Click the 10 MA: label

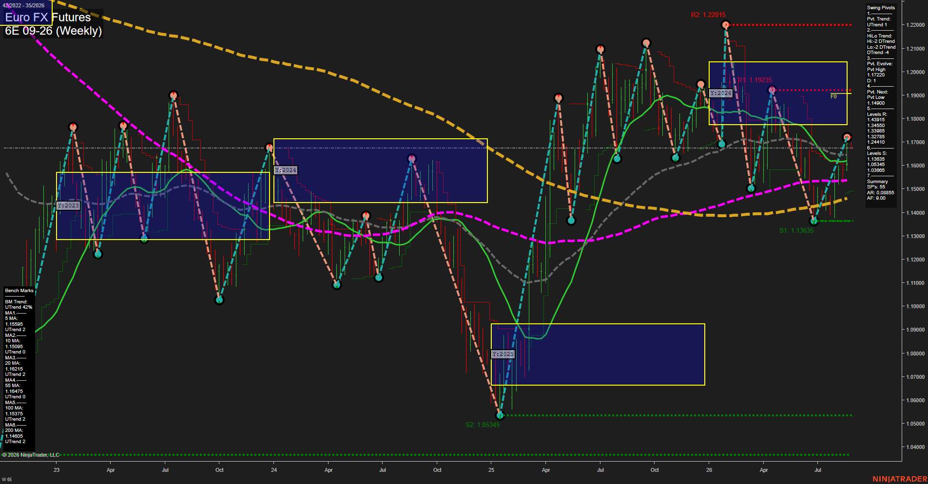[x=13, y=341]
